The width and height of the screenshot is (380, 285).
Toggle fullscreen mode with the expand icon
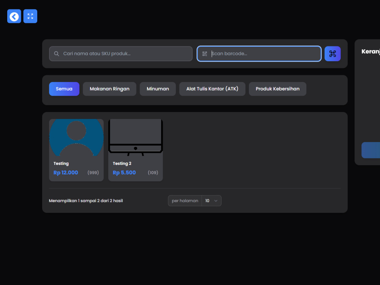click(x=30, y=16)
